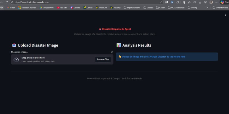Open the Gmail bookmark
This screenshot has height=114, width=229.
coord(11,8)
